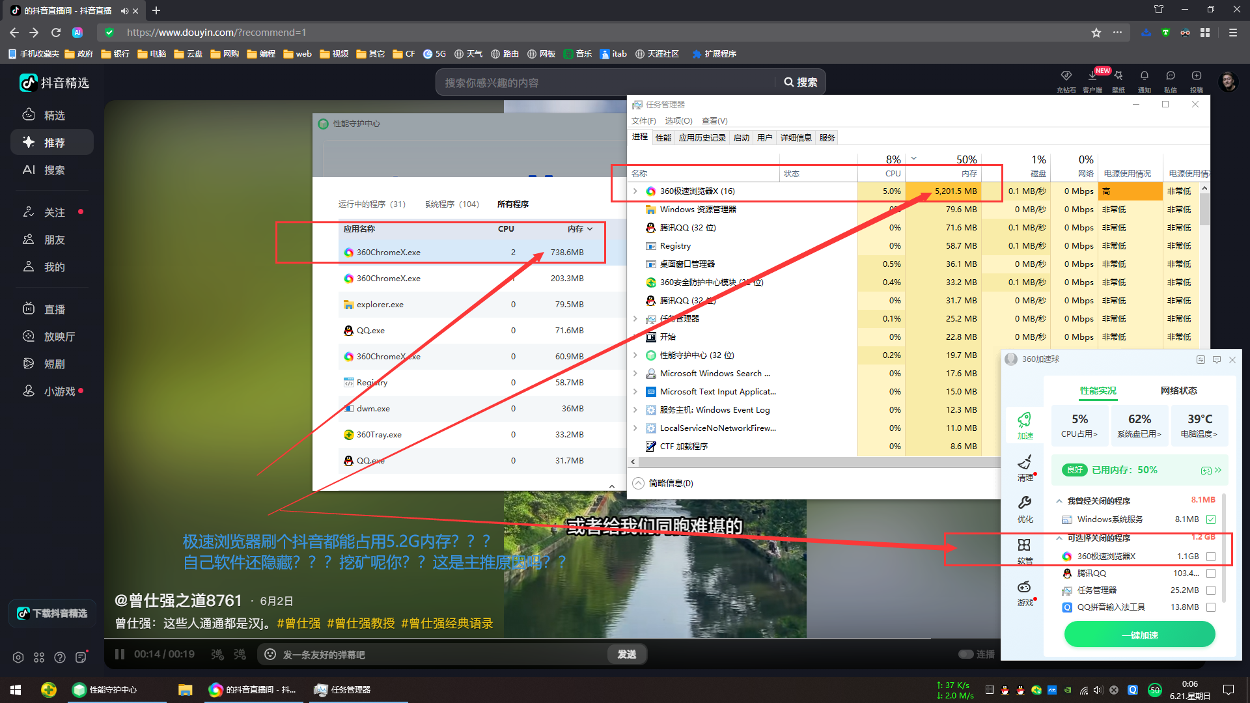Open the 壁纸 wallpaper icon
Image resolution: width=1250 pixels, height=703 pixels.
point(1118,76)
